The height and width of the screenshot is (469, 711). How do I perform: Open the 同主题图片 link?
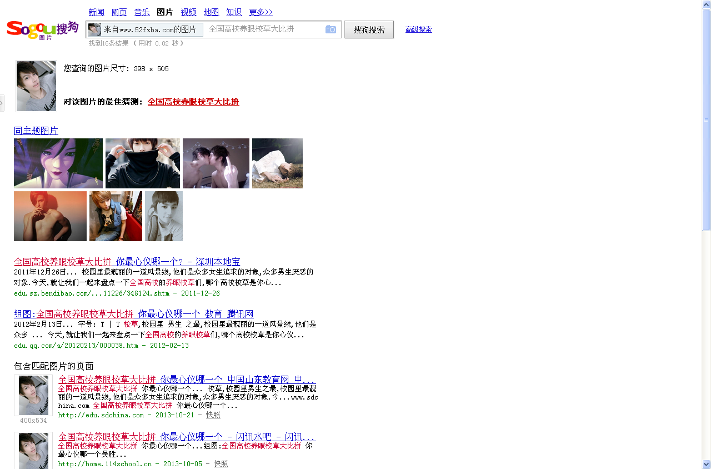(x=36, y=131)
